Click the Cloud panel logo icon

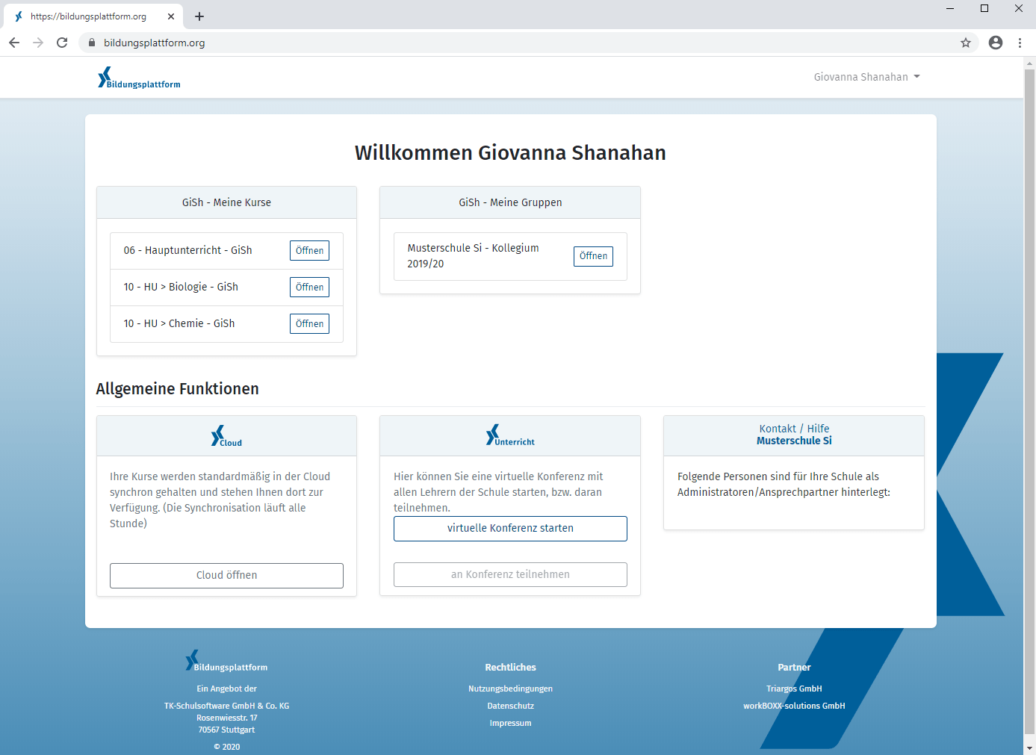(x=226, y=435)
